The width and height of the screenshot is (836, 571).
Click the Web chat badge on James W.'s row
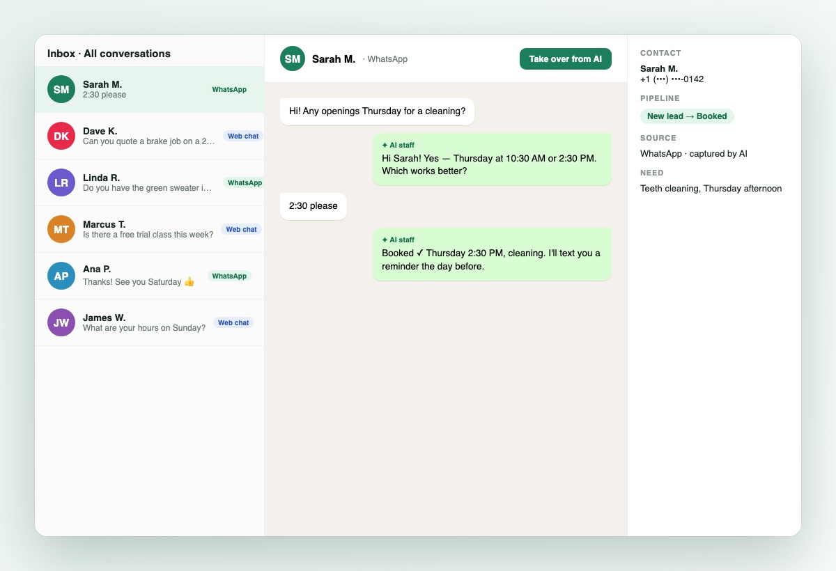coord(233,323)
